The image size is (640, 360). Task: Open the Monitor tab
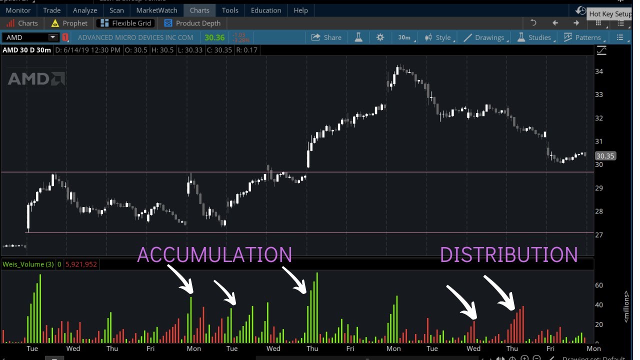point(18,10)
